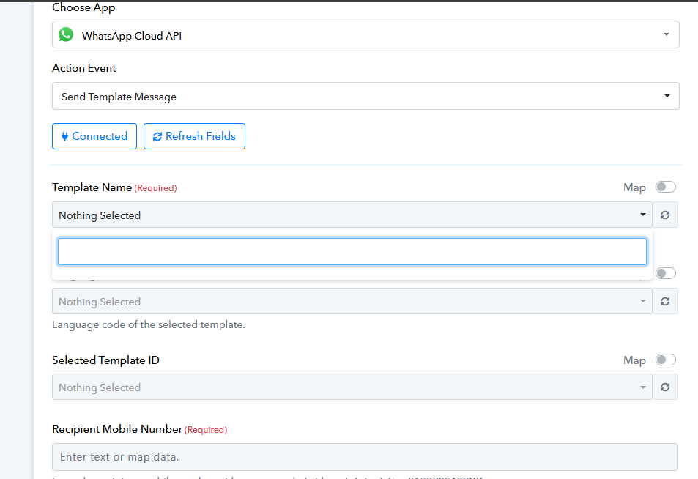This screenshot has height=479, width=698.
Task: Open the Send Template Message action event dropdown
Action: click(365, 96)
